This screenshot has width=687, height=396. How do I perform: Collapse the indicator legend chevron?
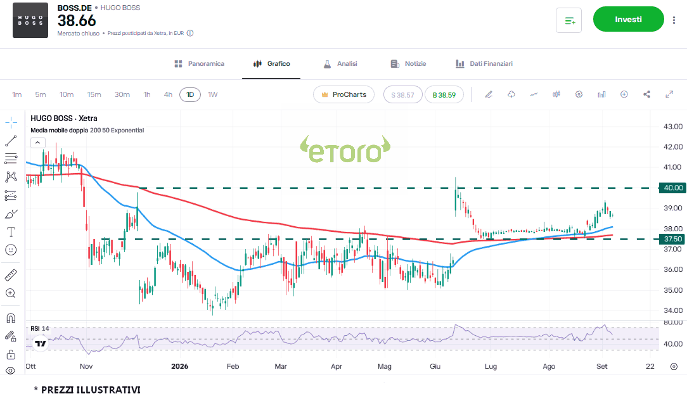tap(37, 143)
